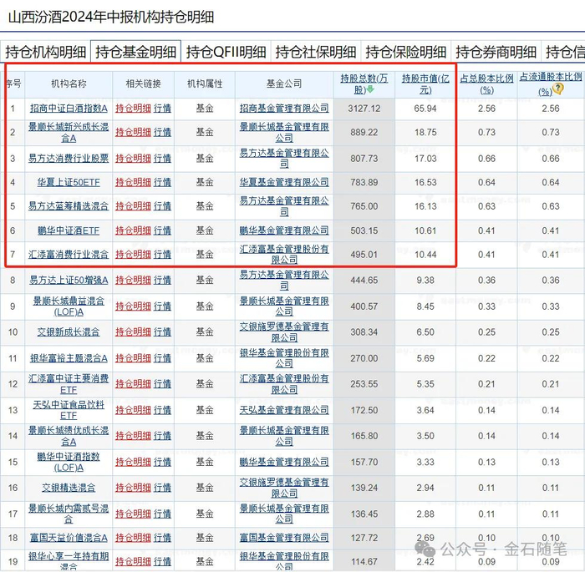The width and height of the screenshot is (585, 572).
Task: Click 持仓明细 in the 鹏华中证酒ETF row
Action: [x=133, y=230]
